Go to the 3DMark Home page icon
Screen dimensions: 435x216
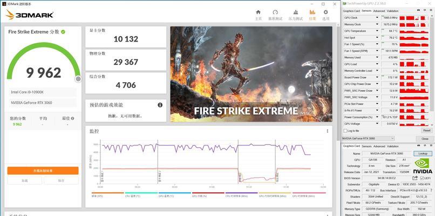coord(259,12)
